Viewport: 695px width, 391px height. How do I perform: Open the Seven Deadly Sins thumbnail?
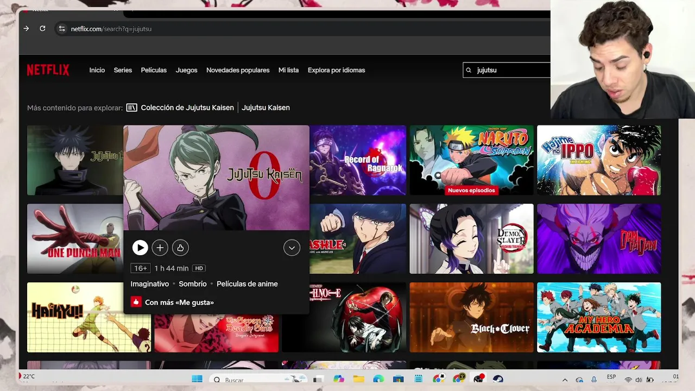(x=216, y=333)
